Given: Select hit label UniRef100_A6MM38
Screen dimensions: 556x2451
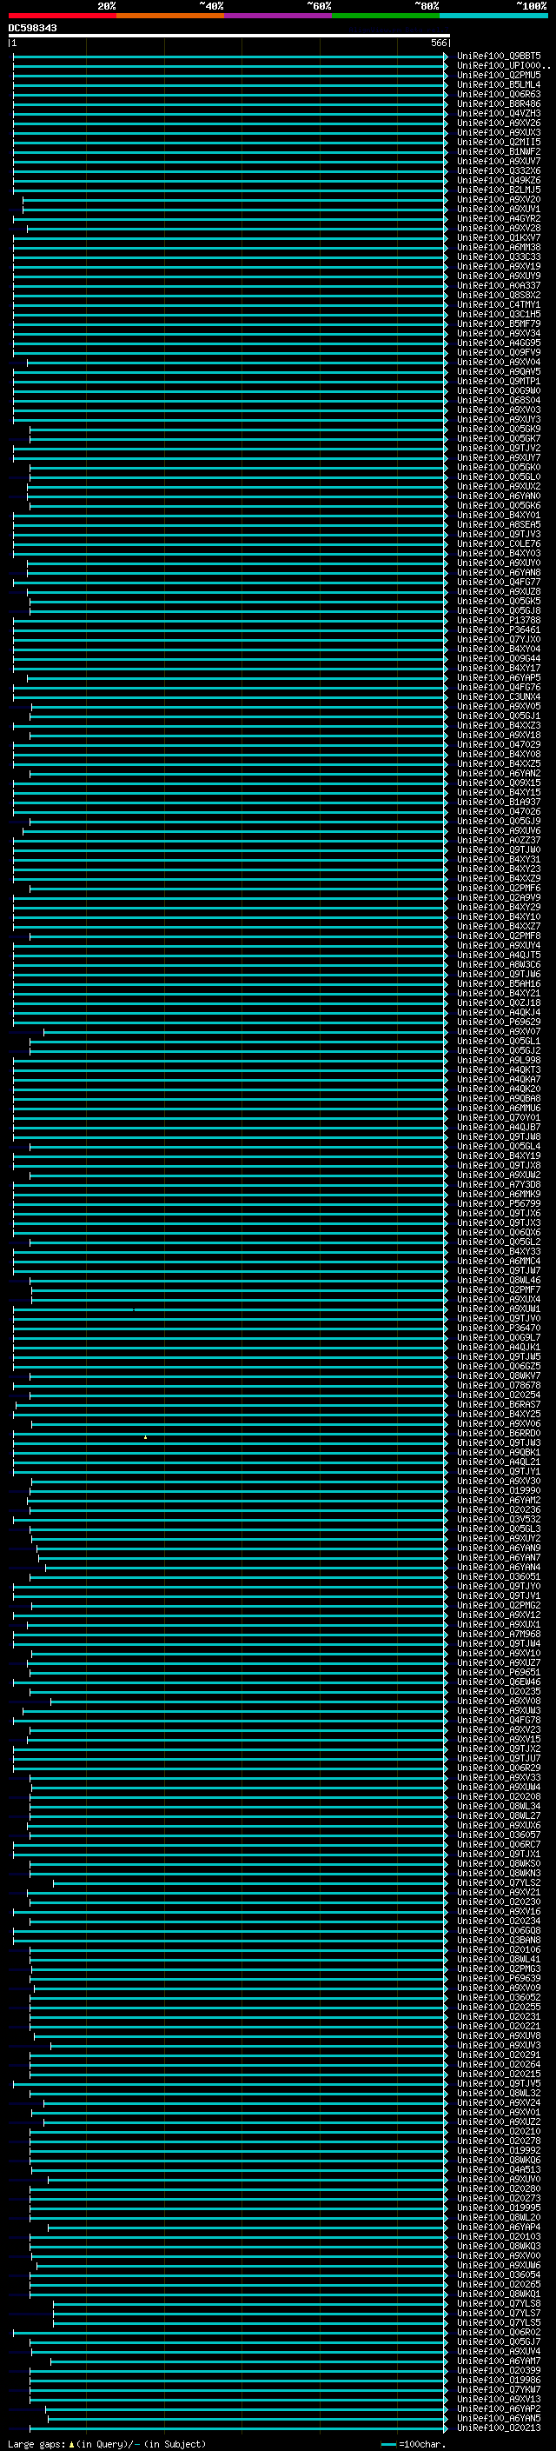Looking at the screenshot, I should point(499,248).
